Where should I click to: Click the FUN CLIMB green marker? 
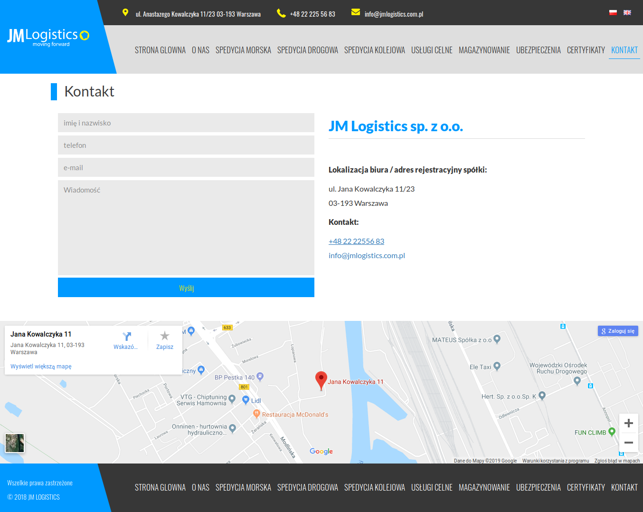point(612,432)
